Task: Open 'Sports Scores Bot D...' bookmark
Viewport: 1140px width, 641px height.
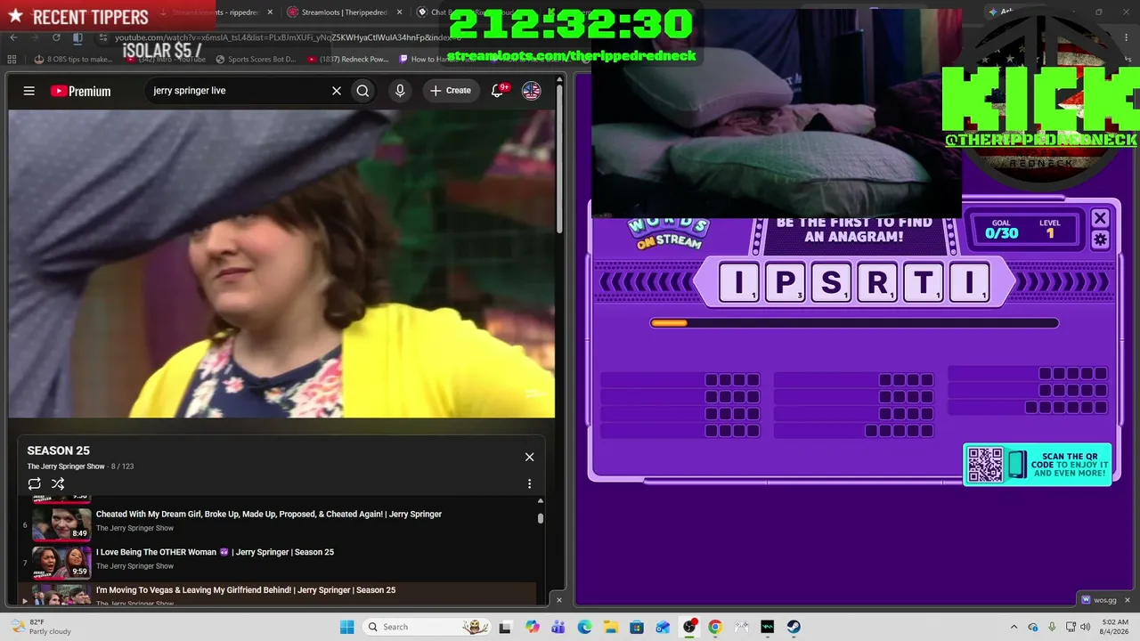Action: (256, 60)
